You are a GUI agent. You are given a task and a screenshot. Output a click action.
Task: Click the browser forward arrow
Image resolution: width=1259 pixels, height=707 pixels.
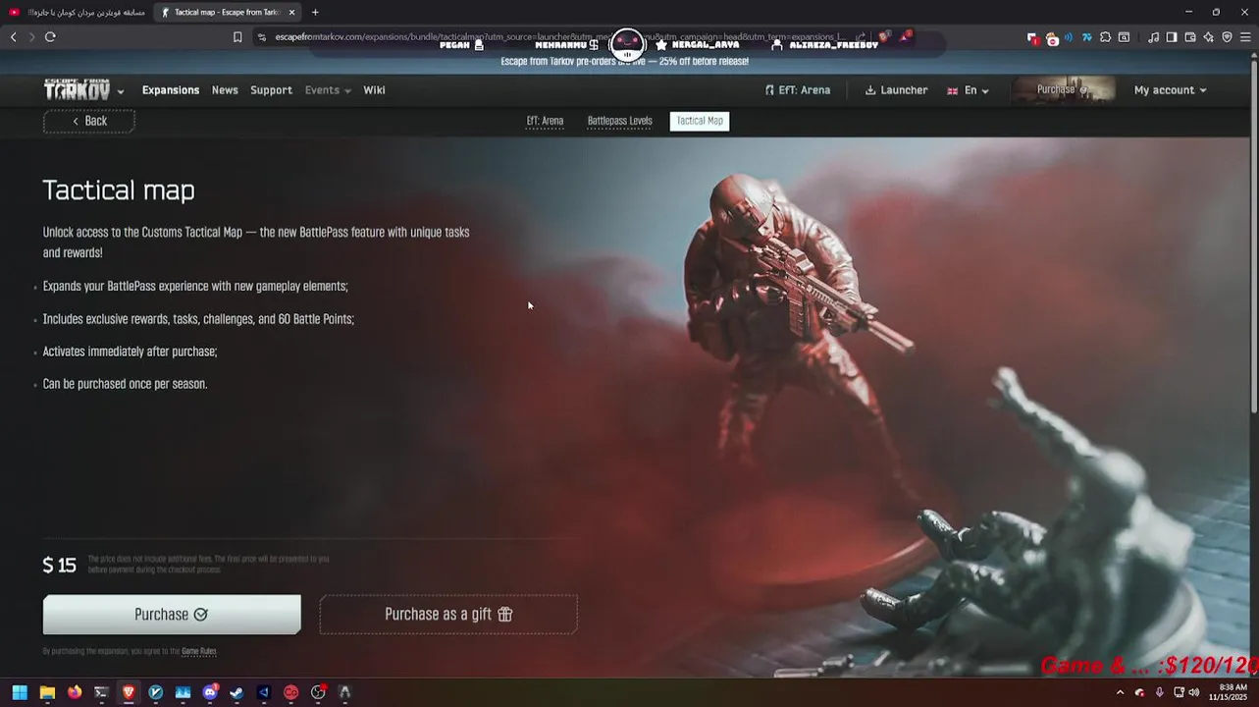(x=31, y=36)
